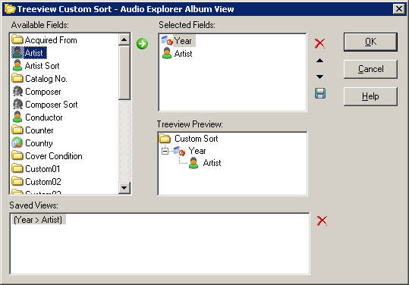Click the Counter folder icon

(x=17, y=130)
